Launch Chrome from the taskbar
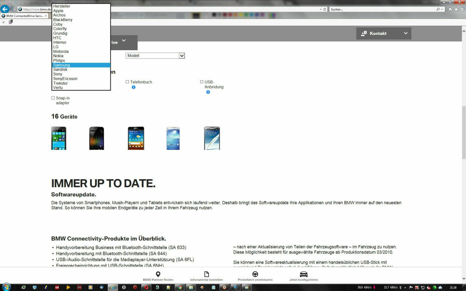This screenshot has width=466, height=291. 179,287
